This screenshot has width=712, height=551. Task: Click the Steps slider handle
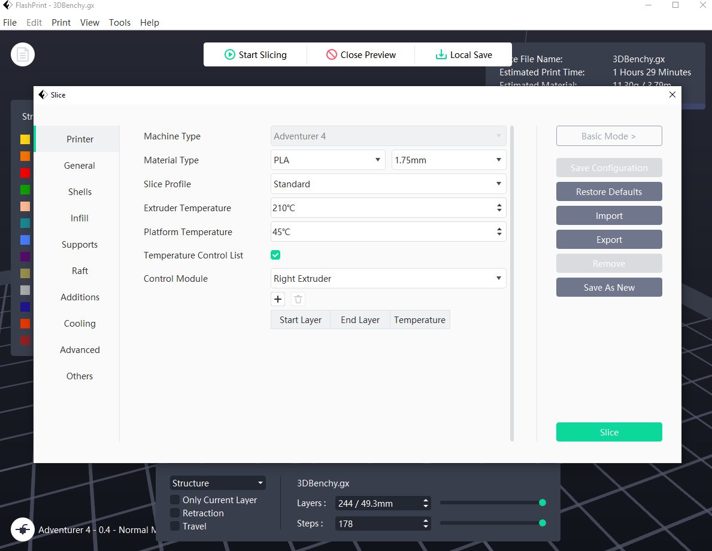(542, 523)
